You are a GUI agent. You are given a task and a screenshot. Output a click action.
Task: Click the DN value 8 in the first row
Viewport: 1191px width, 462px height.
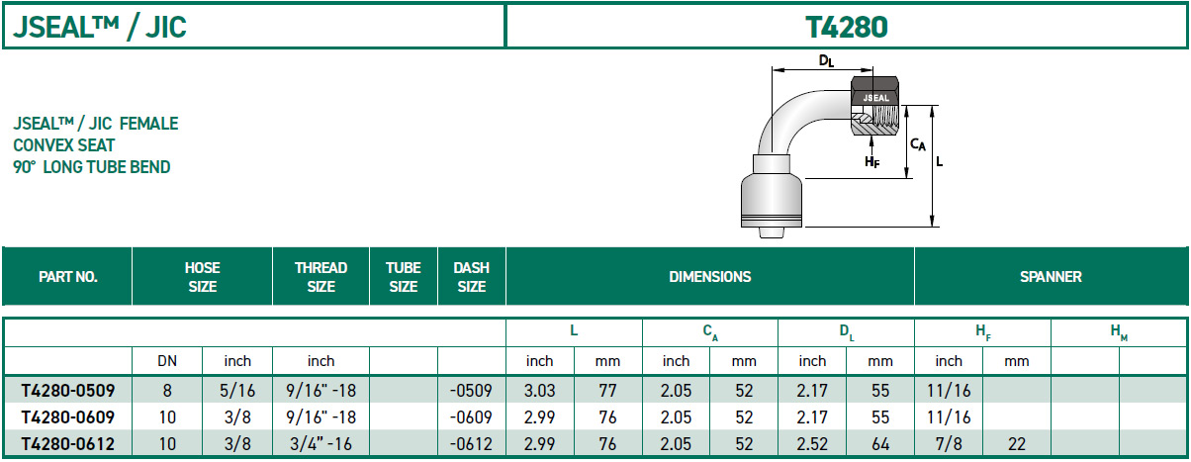pyautogui.click(x=167, y=390)
